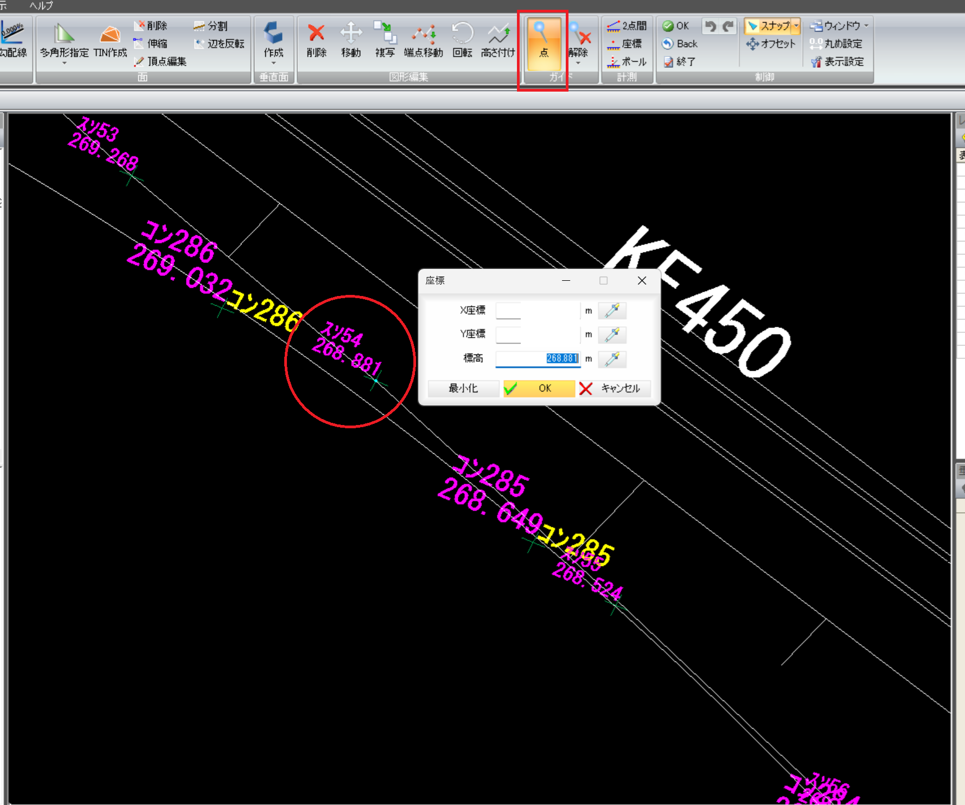Image resolution: width=965 pixels, height=805 pixels.
Task: Open the ヘルプ menu
Action: pyautogui.click(x=41, y=5)
